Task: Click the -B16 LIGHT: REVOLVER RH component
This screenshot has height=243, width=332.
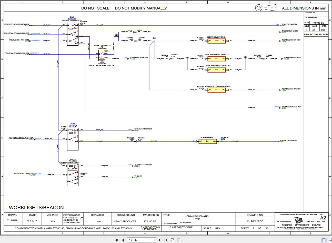Action: (217, 40)
